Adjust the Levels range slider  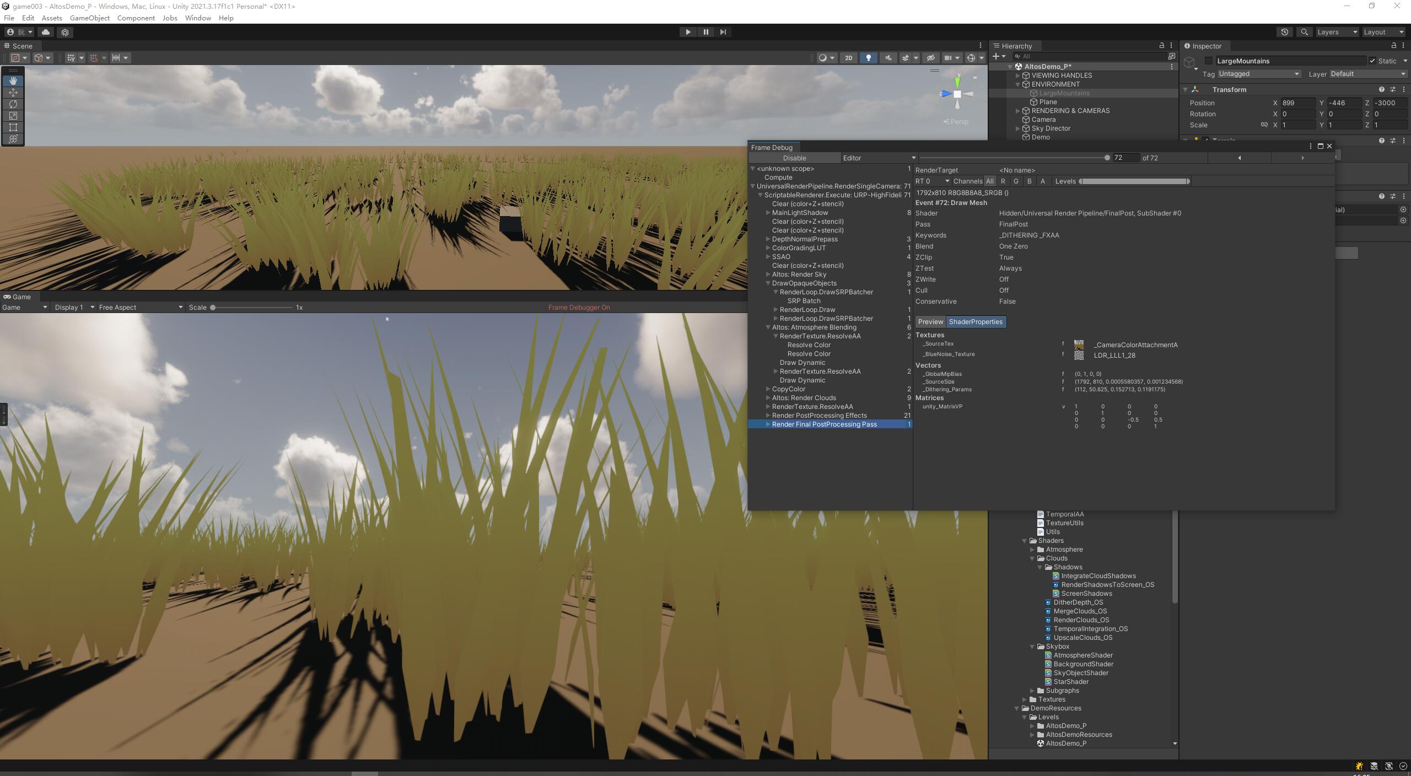(1134, 181)
